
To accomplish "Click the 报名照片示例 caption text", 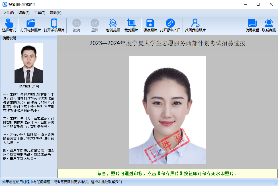I will [x=29, y=87].
